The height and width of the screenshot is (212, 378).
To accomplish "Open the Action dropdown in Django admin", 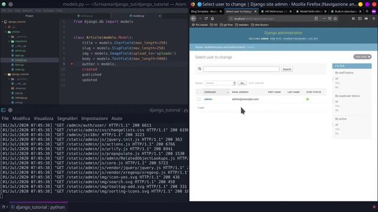I will pyautogui.click(x=220, y=83).
